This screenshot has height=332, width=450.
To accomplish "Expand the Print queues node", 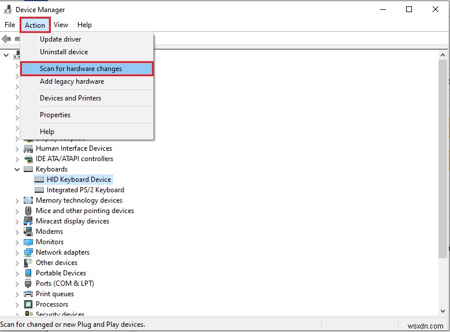I will pyautogui.click(x=17, y=294).
